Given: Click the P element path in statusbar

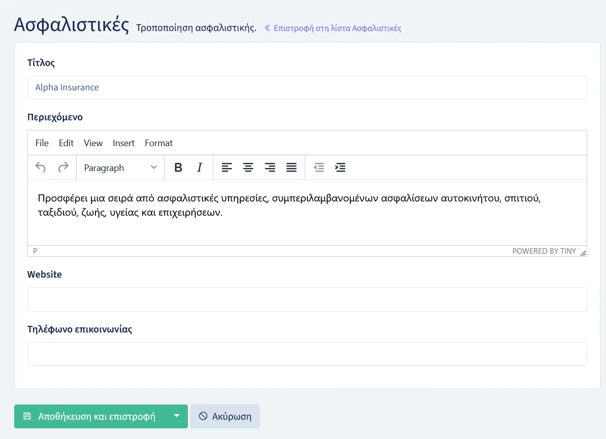Looking at the screenshot, I should click(x=35, y=251).
